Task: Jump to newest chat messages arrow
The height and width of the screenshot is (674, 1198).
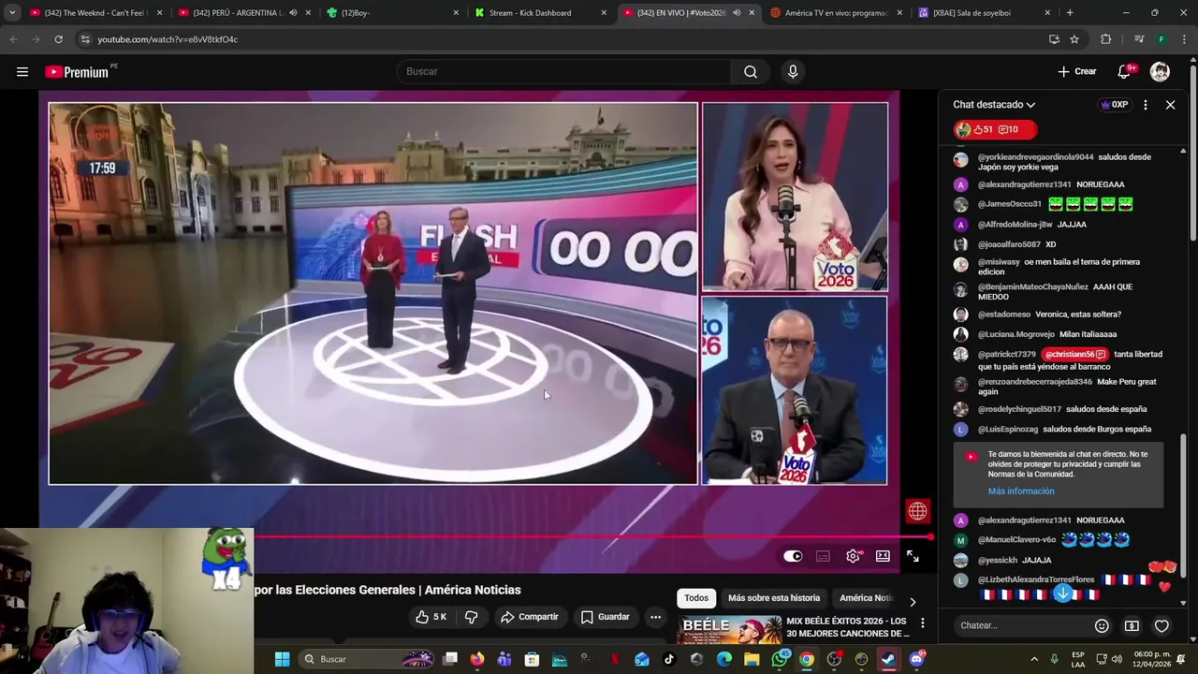Action: click(1062, 593)
